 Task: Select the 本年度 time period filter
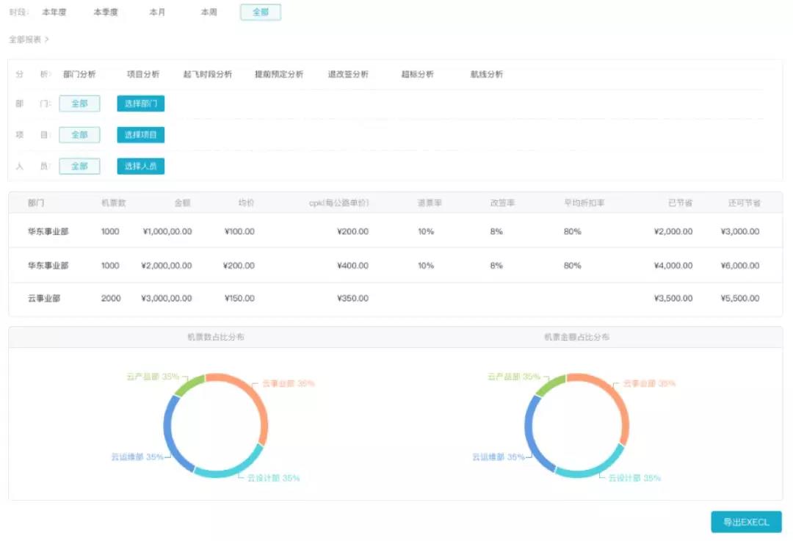(54, 12)
